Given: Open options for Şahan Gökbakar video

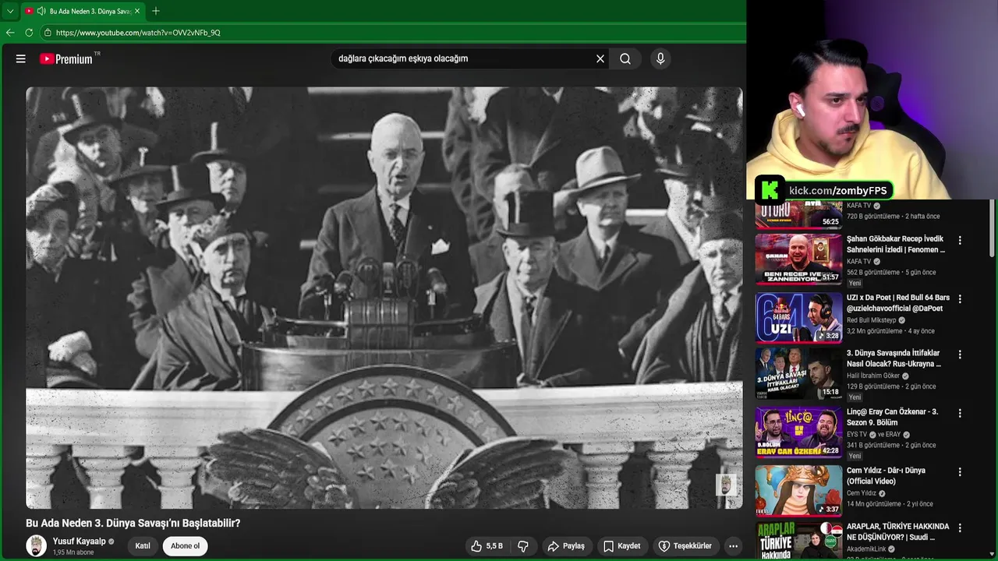Looking at the screenshot, I should [960, 241].
